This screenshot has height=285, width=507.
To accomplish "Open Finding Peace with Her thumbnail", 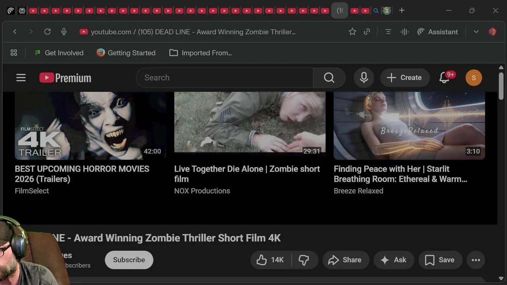I will point(409,126).
